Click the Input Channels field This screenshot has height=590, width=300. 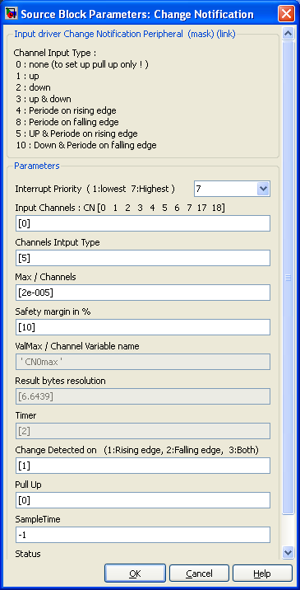click(143, 223)
